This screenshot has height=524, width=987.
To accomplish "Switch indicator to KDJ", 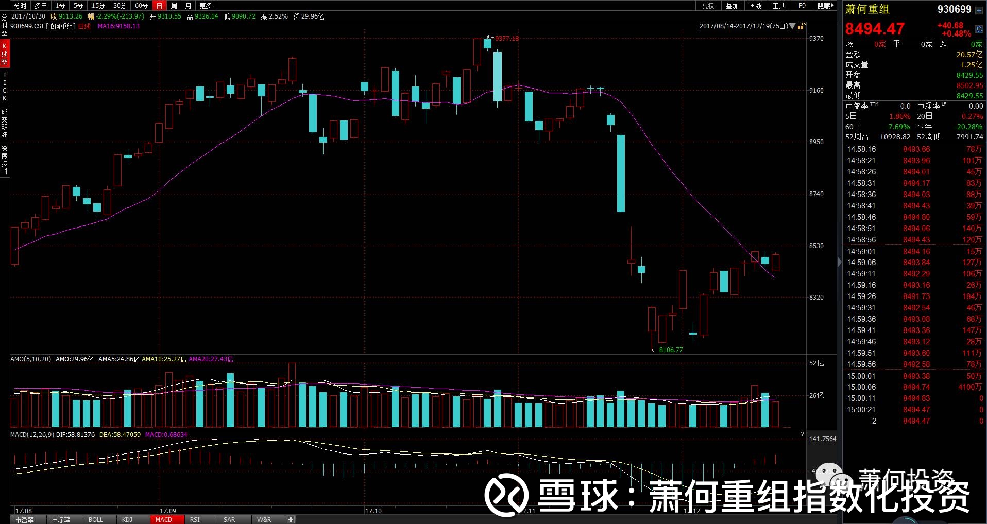I will [x=127, y=520].
